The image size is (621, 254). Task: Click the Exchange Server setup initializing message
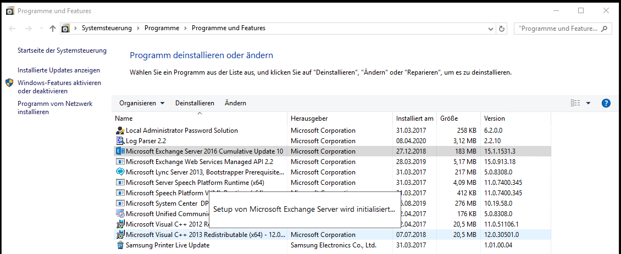304,210
